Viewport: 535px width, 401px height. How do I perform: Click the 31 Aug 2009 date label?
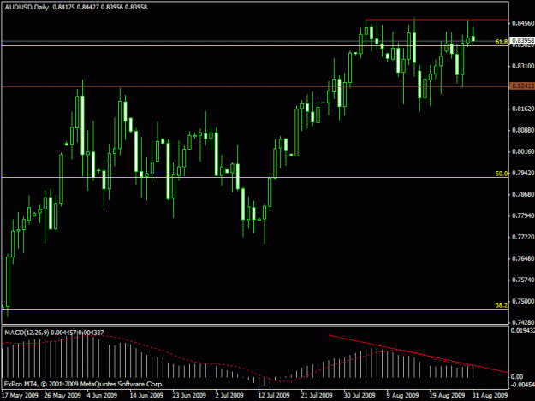click(x=490, y=396)
